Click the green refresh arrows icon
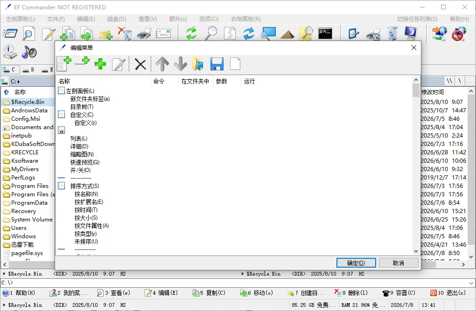This screenshot has height=311, width=476. pyautogui.click(x=191, y=34)
